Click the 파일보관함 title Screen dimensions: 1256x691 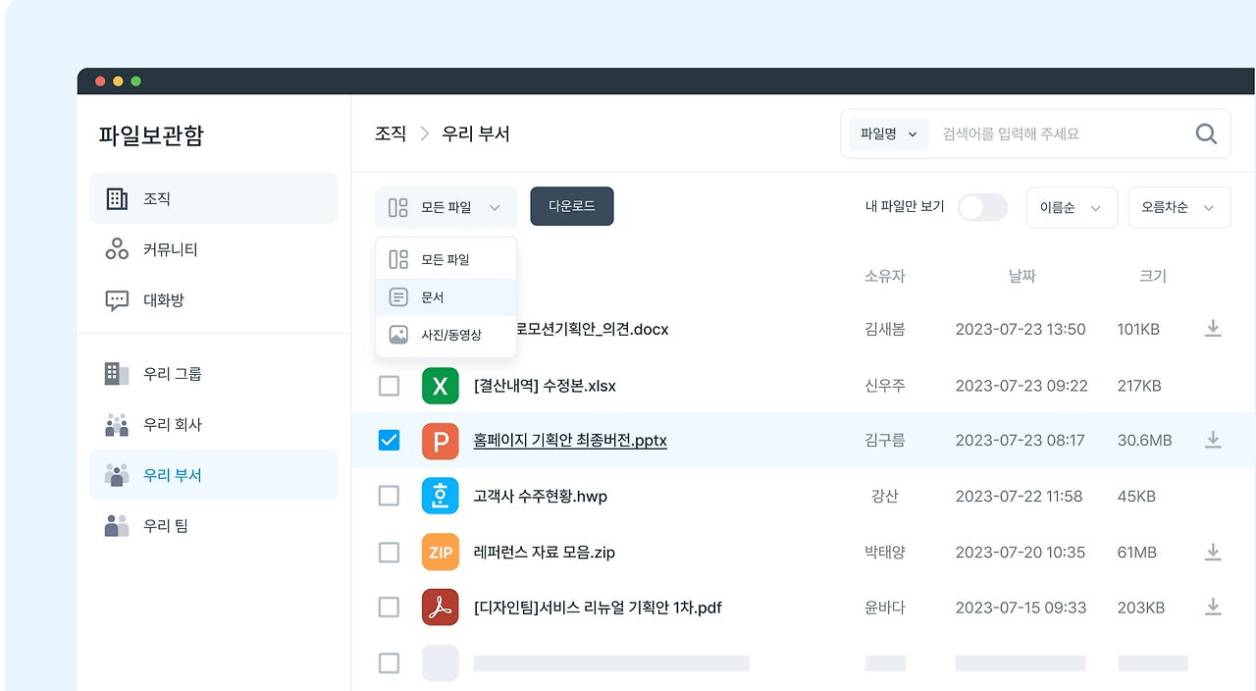(x=151, y=135)
